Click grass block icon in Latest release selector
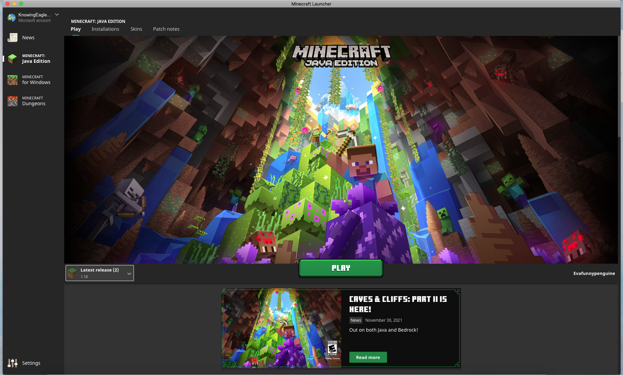Image resolution: width=623 pixels, height=375 pixels. pyautogui.click(x=72, y=273)
